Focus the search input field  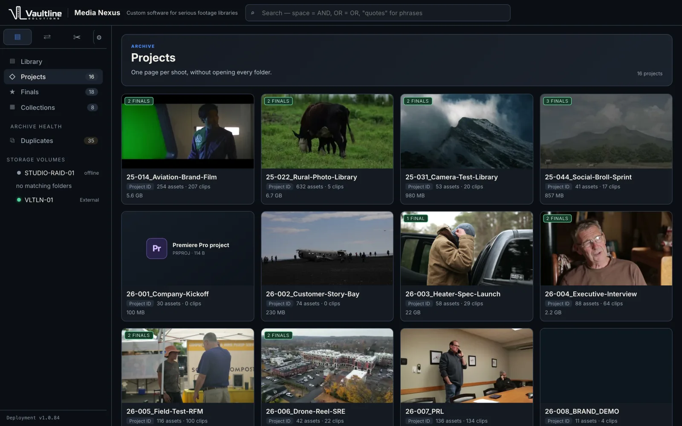(378, 13)
